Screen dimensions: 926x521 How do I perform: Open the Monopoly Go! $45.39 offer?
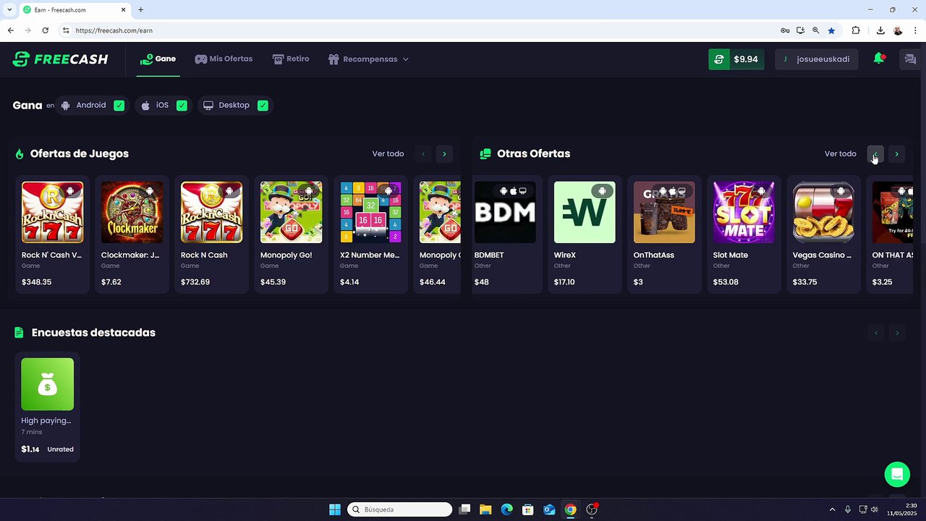(291, 234)
